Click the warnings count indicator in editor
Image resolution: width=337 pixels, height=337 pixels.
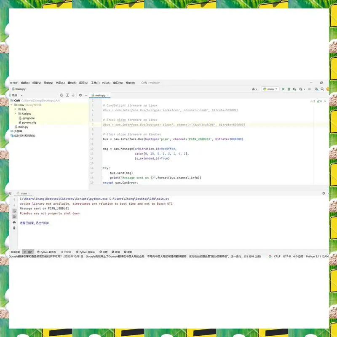pyautogui.click(x=313, y=101)
